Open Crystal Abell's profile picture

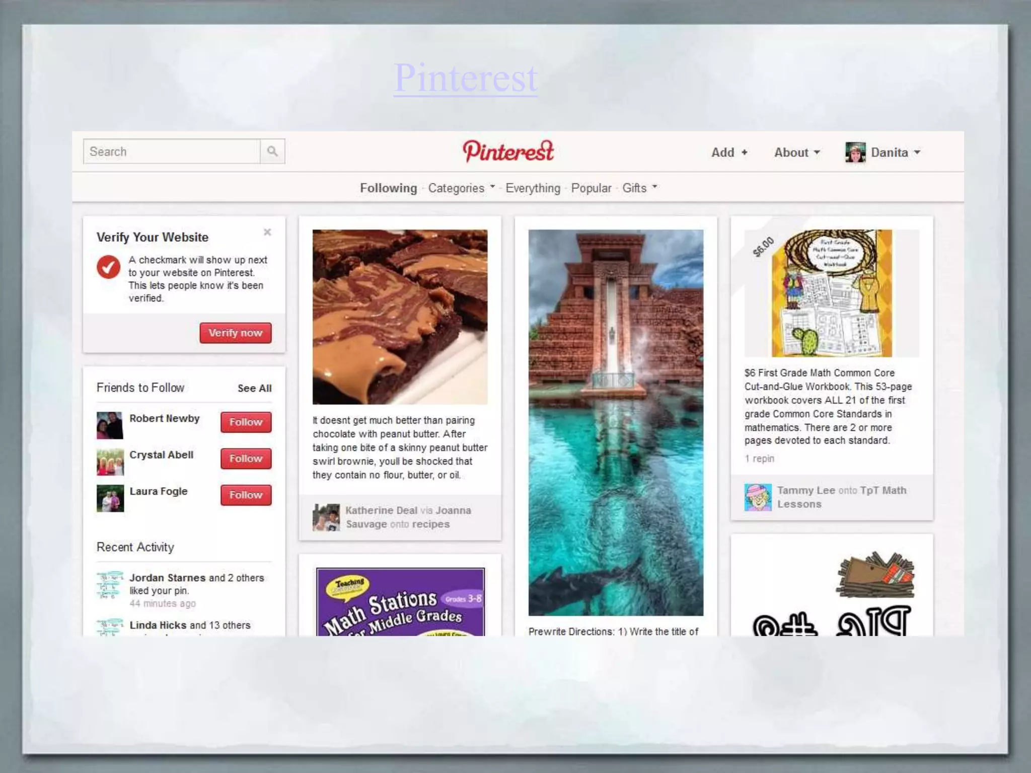(110, 461)
